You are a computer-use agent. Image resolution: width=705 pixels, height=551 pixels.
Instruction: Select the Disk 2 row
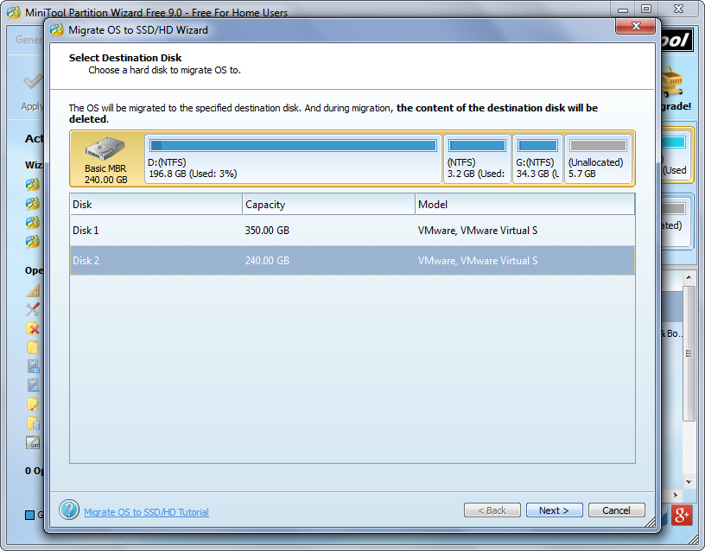pyautogui.click(x=352, y=260)
